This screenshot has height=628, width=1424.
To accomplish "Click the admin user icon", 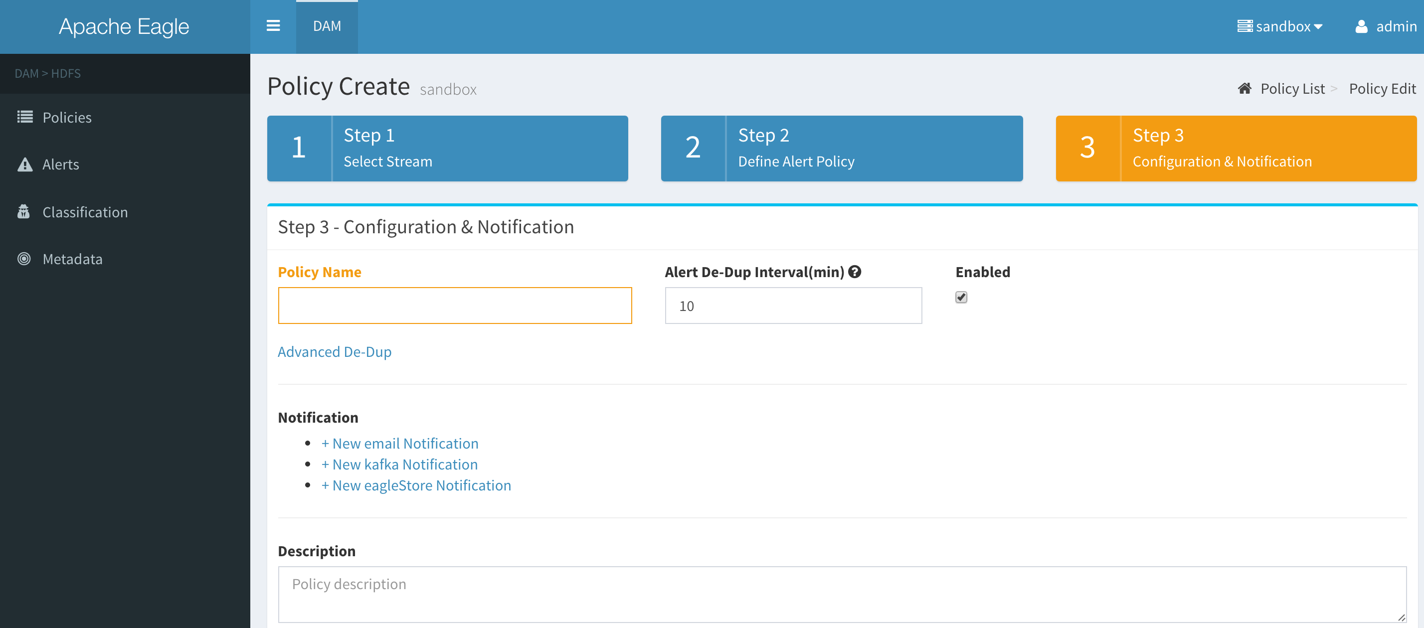I will (x=1361, y=26).
